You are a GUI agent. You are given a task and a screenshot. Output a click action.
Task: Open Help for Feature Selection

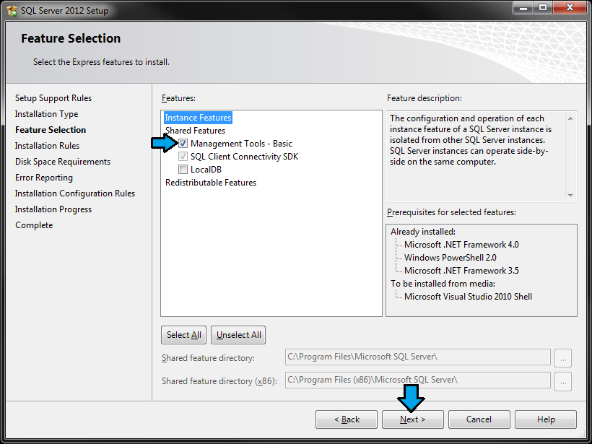pos(546,419)
